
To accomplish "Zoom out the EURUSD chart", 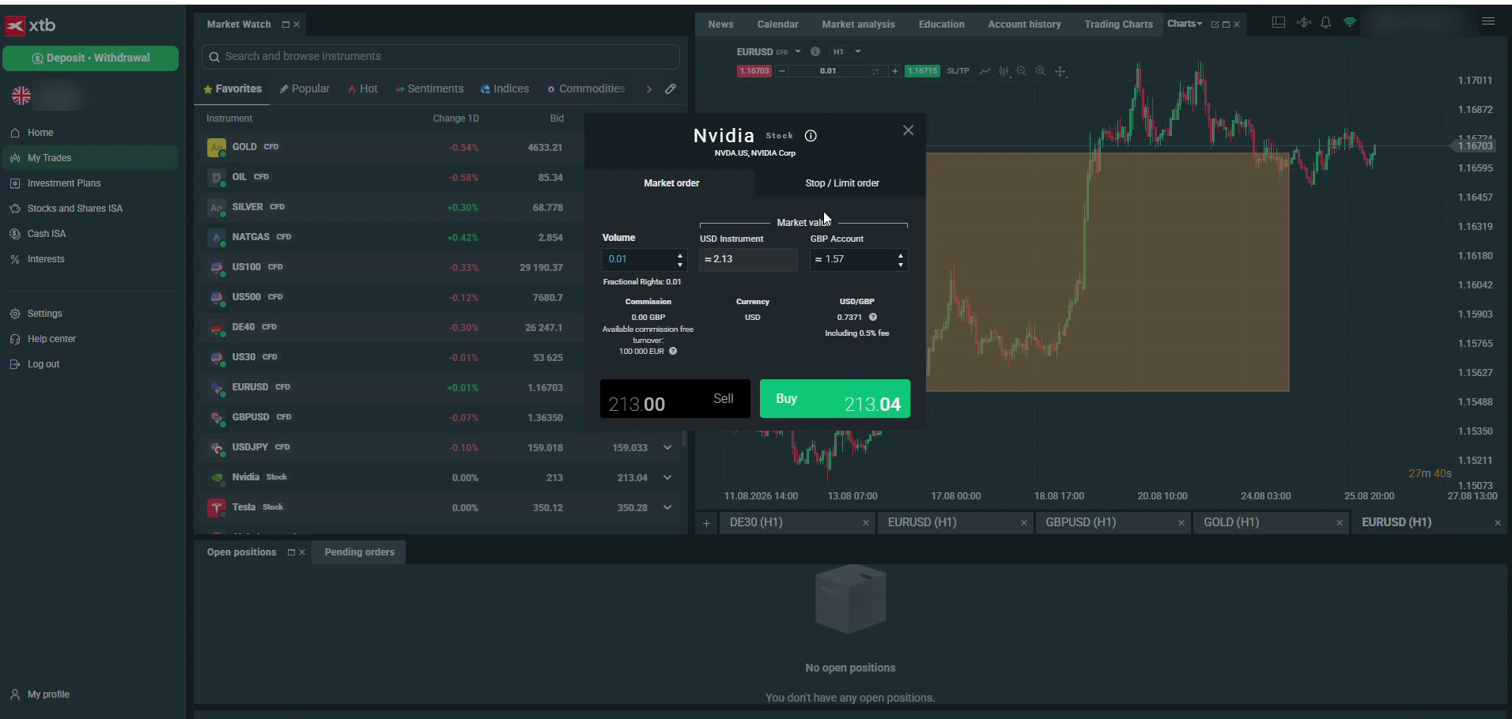I will click(x=1022, y=71).
